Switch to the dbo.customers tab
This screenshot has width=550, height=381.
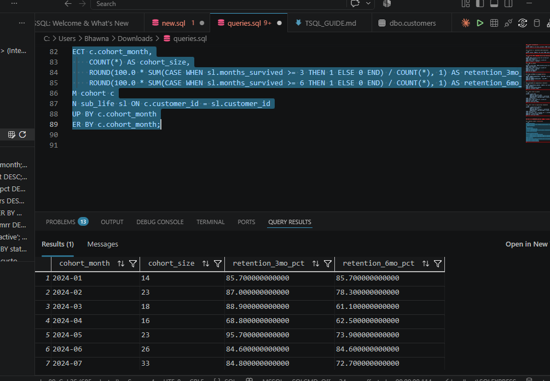(x=413, y=23)
